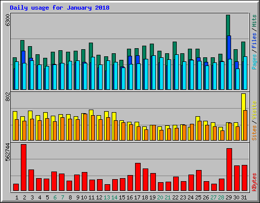Click the Pages legend label
Screen dimensions: 260x203
(254, 62)
